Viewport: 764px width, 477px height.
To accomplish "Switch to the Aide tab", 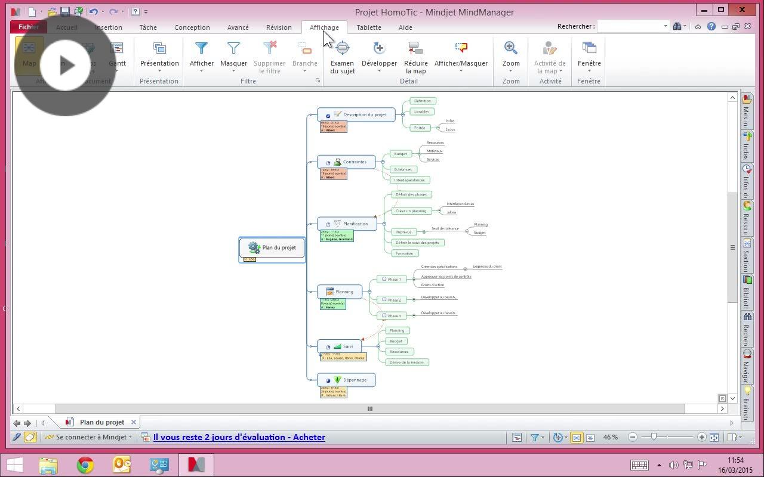I will tap(405, 27).
